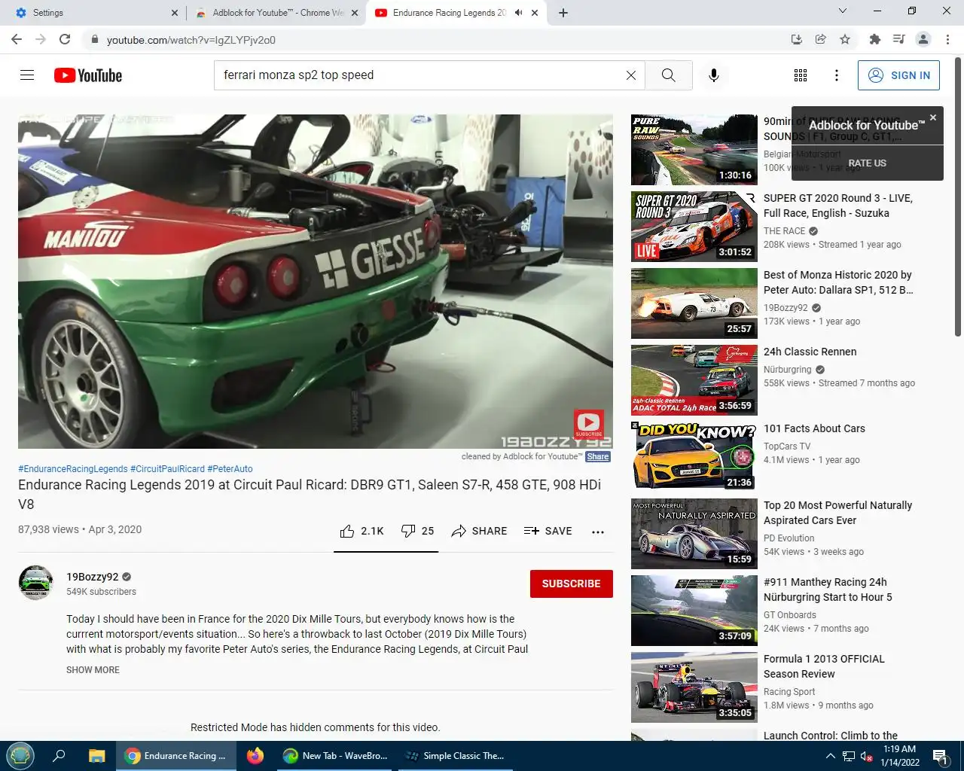
Task: Show hidden system tray icons
Action: [x=830, y=756]
